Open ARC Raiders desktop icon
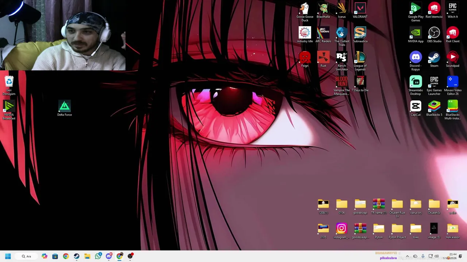The image size is (467, 262). (323, 35)
